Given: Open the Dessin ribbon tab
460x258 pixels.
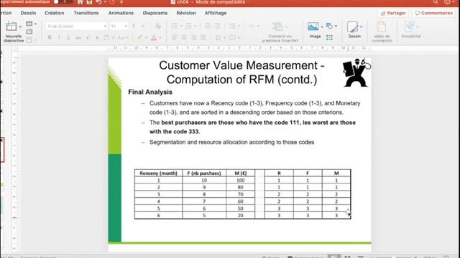Looking at the screenshot, I should click(x=28, y=13).
